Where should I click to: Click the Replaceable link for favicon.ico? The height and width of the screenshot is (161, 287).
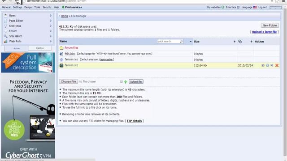click(x=106, y=59)
